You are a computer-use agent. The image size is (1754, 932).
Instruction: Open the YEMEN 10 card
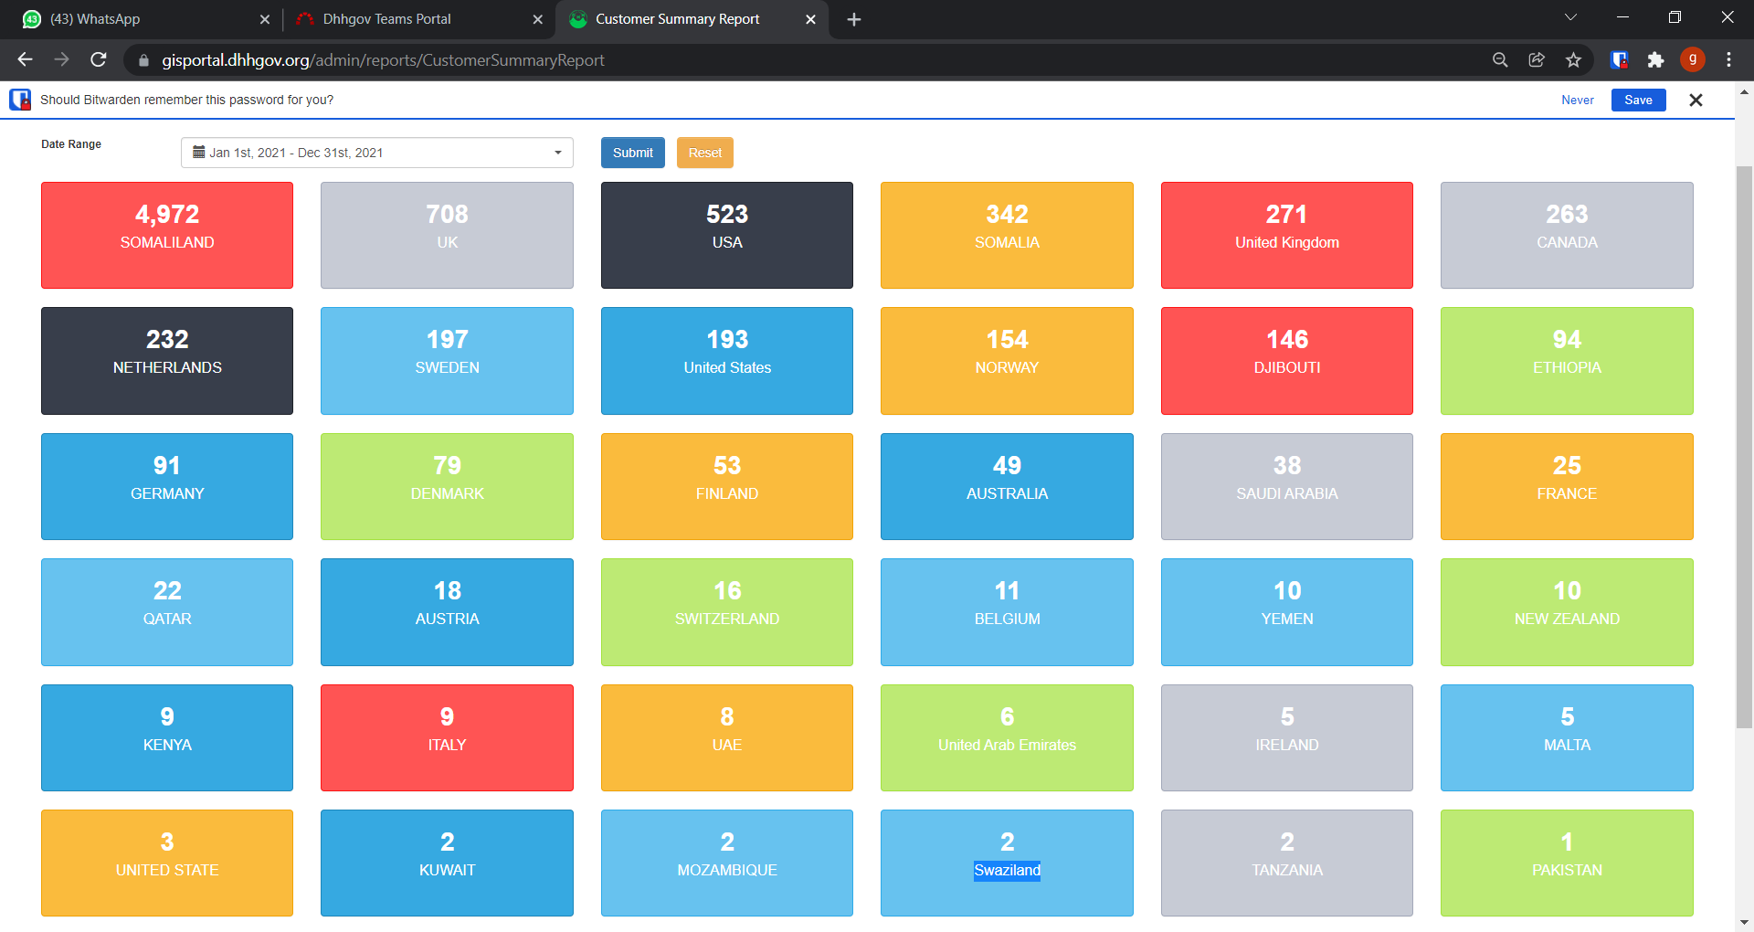(1287, 612)
